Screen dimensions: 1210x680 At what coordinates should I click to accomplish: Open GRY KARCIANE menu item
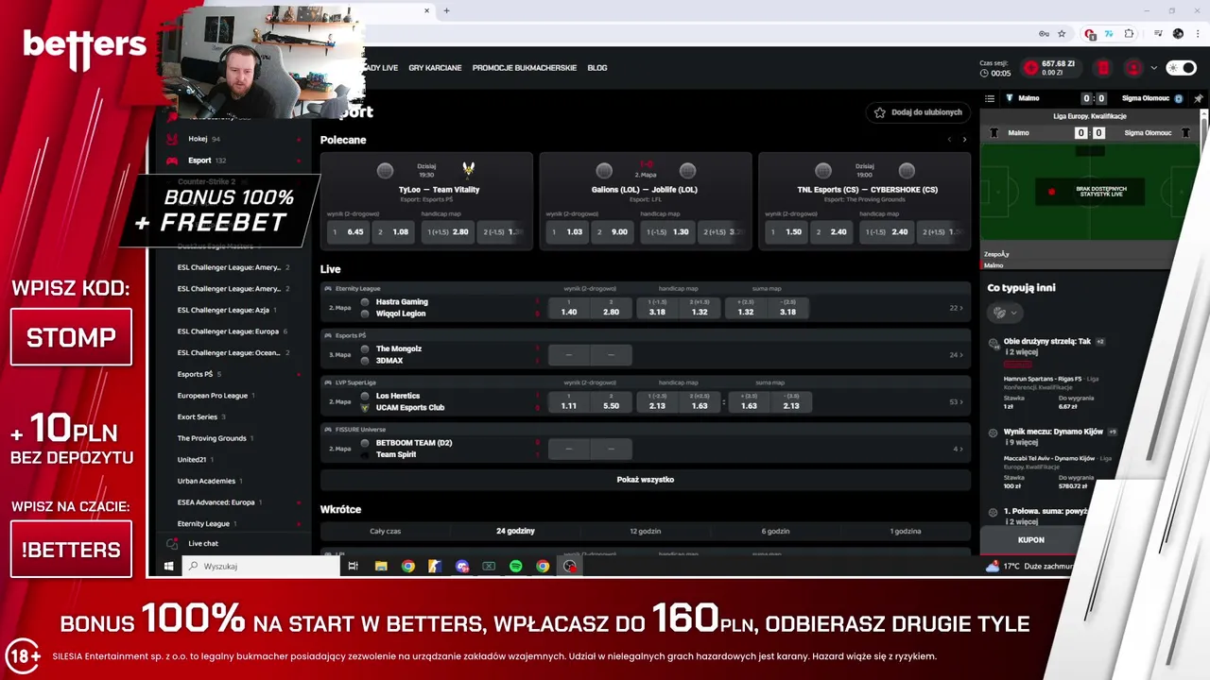435,68
